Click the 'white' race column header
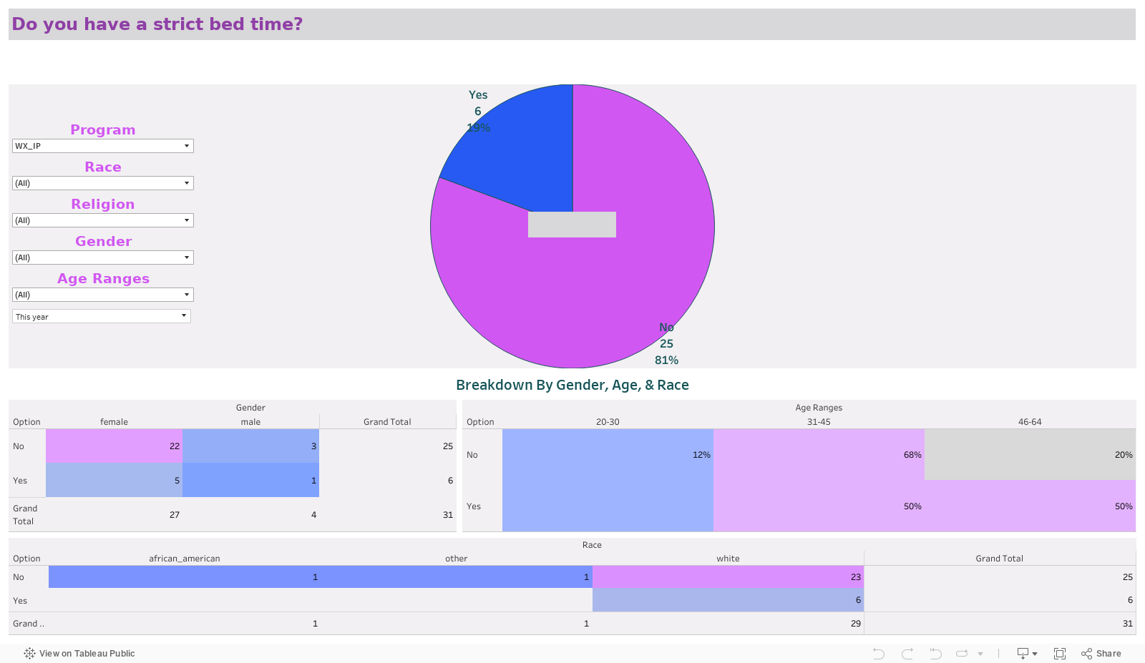The width and height of the screenshot is (1145, 663). point(728,559)
